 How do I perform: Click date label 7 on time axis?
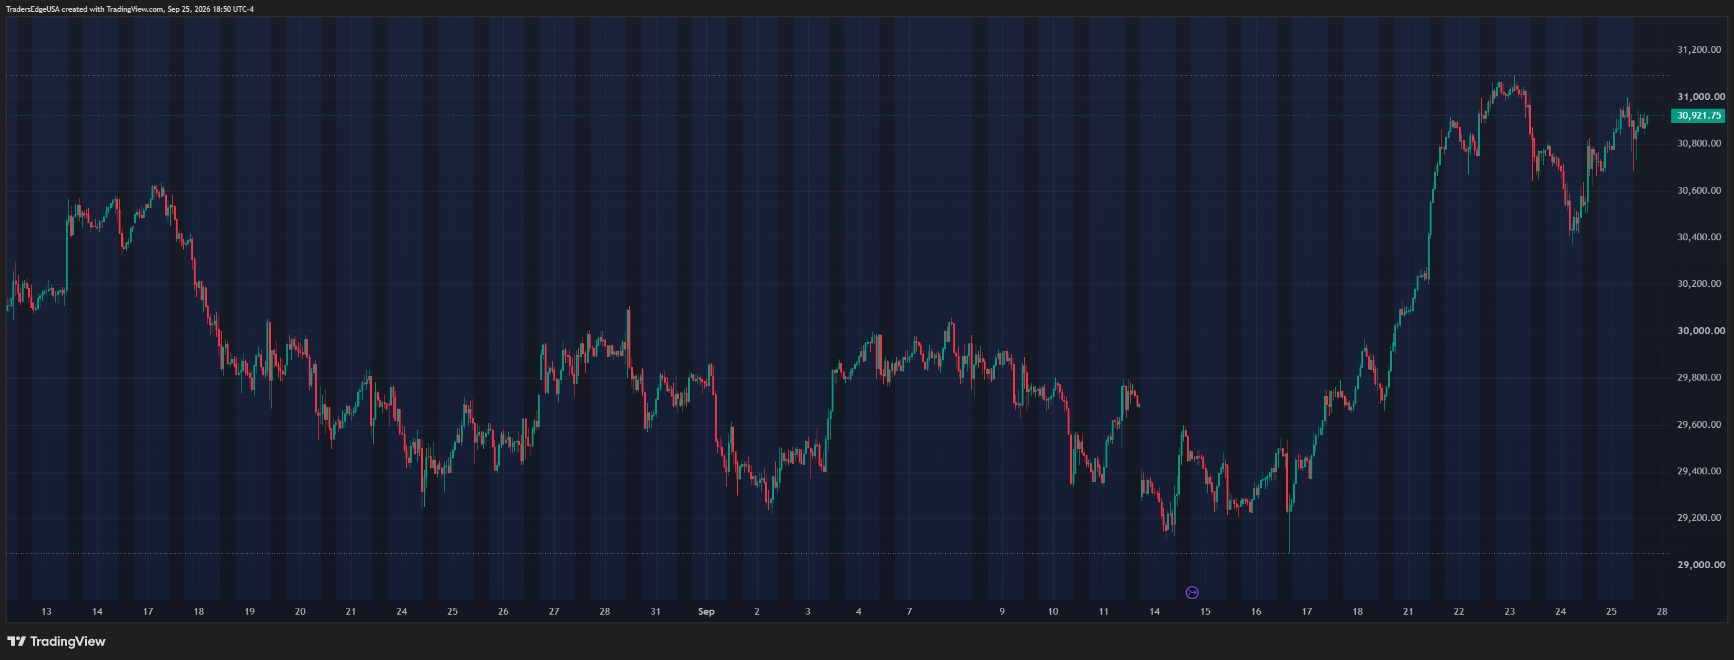[909, 612]
